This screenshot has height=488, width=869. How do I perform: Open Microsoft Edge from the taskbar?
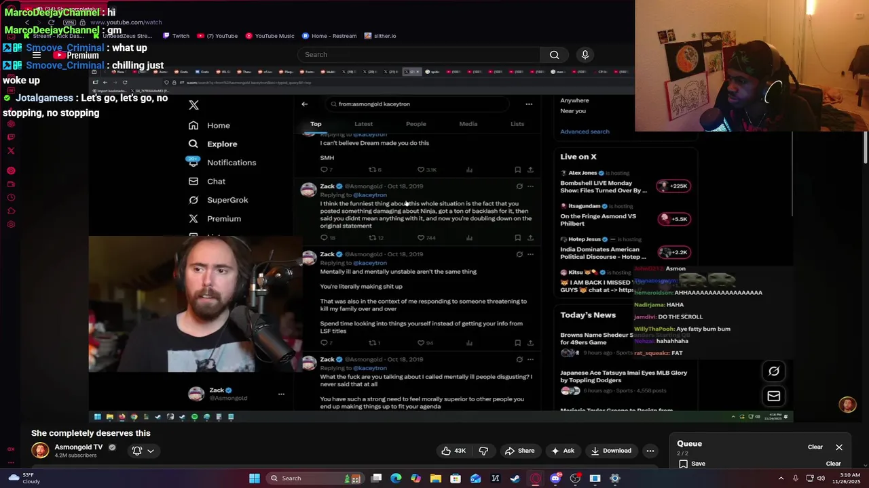coord(396,479)
